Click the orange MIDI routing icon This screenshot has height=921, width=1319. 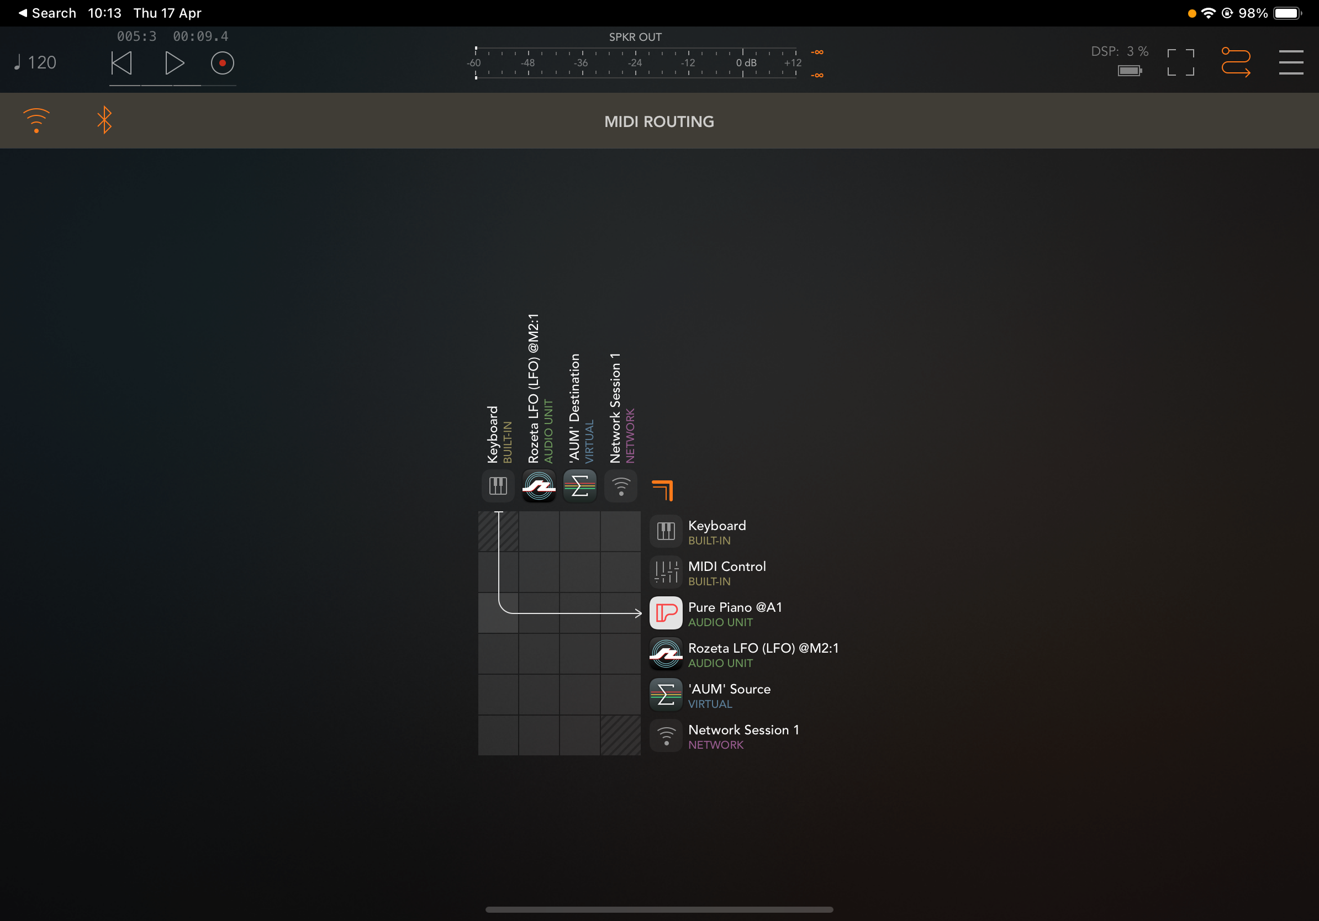1235,62
